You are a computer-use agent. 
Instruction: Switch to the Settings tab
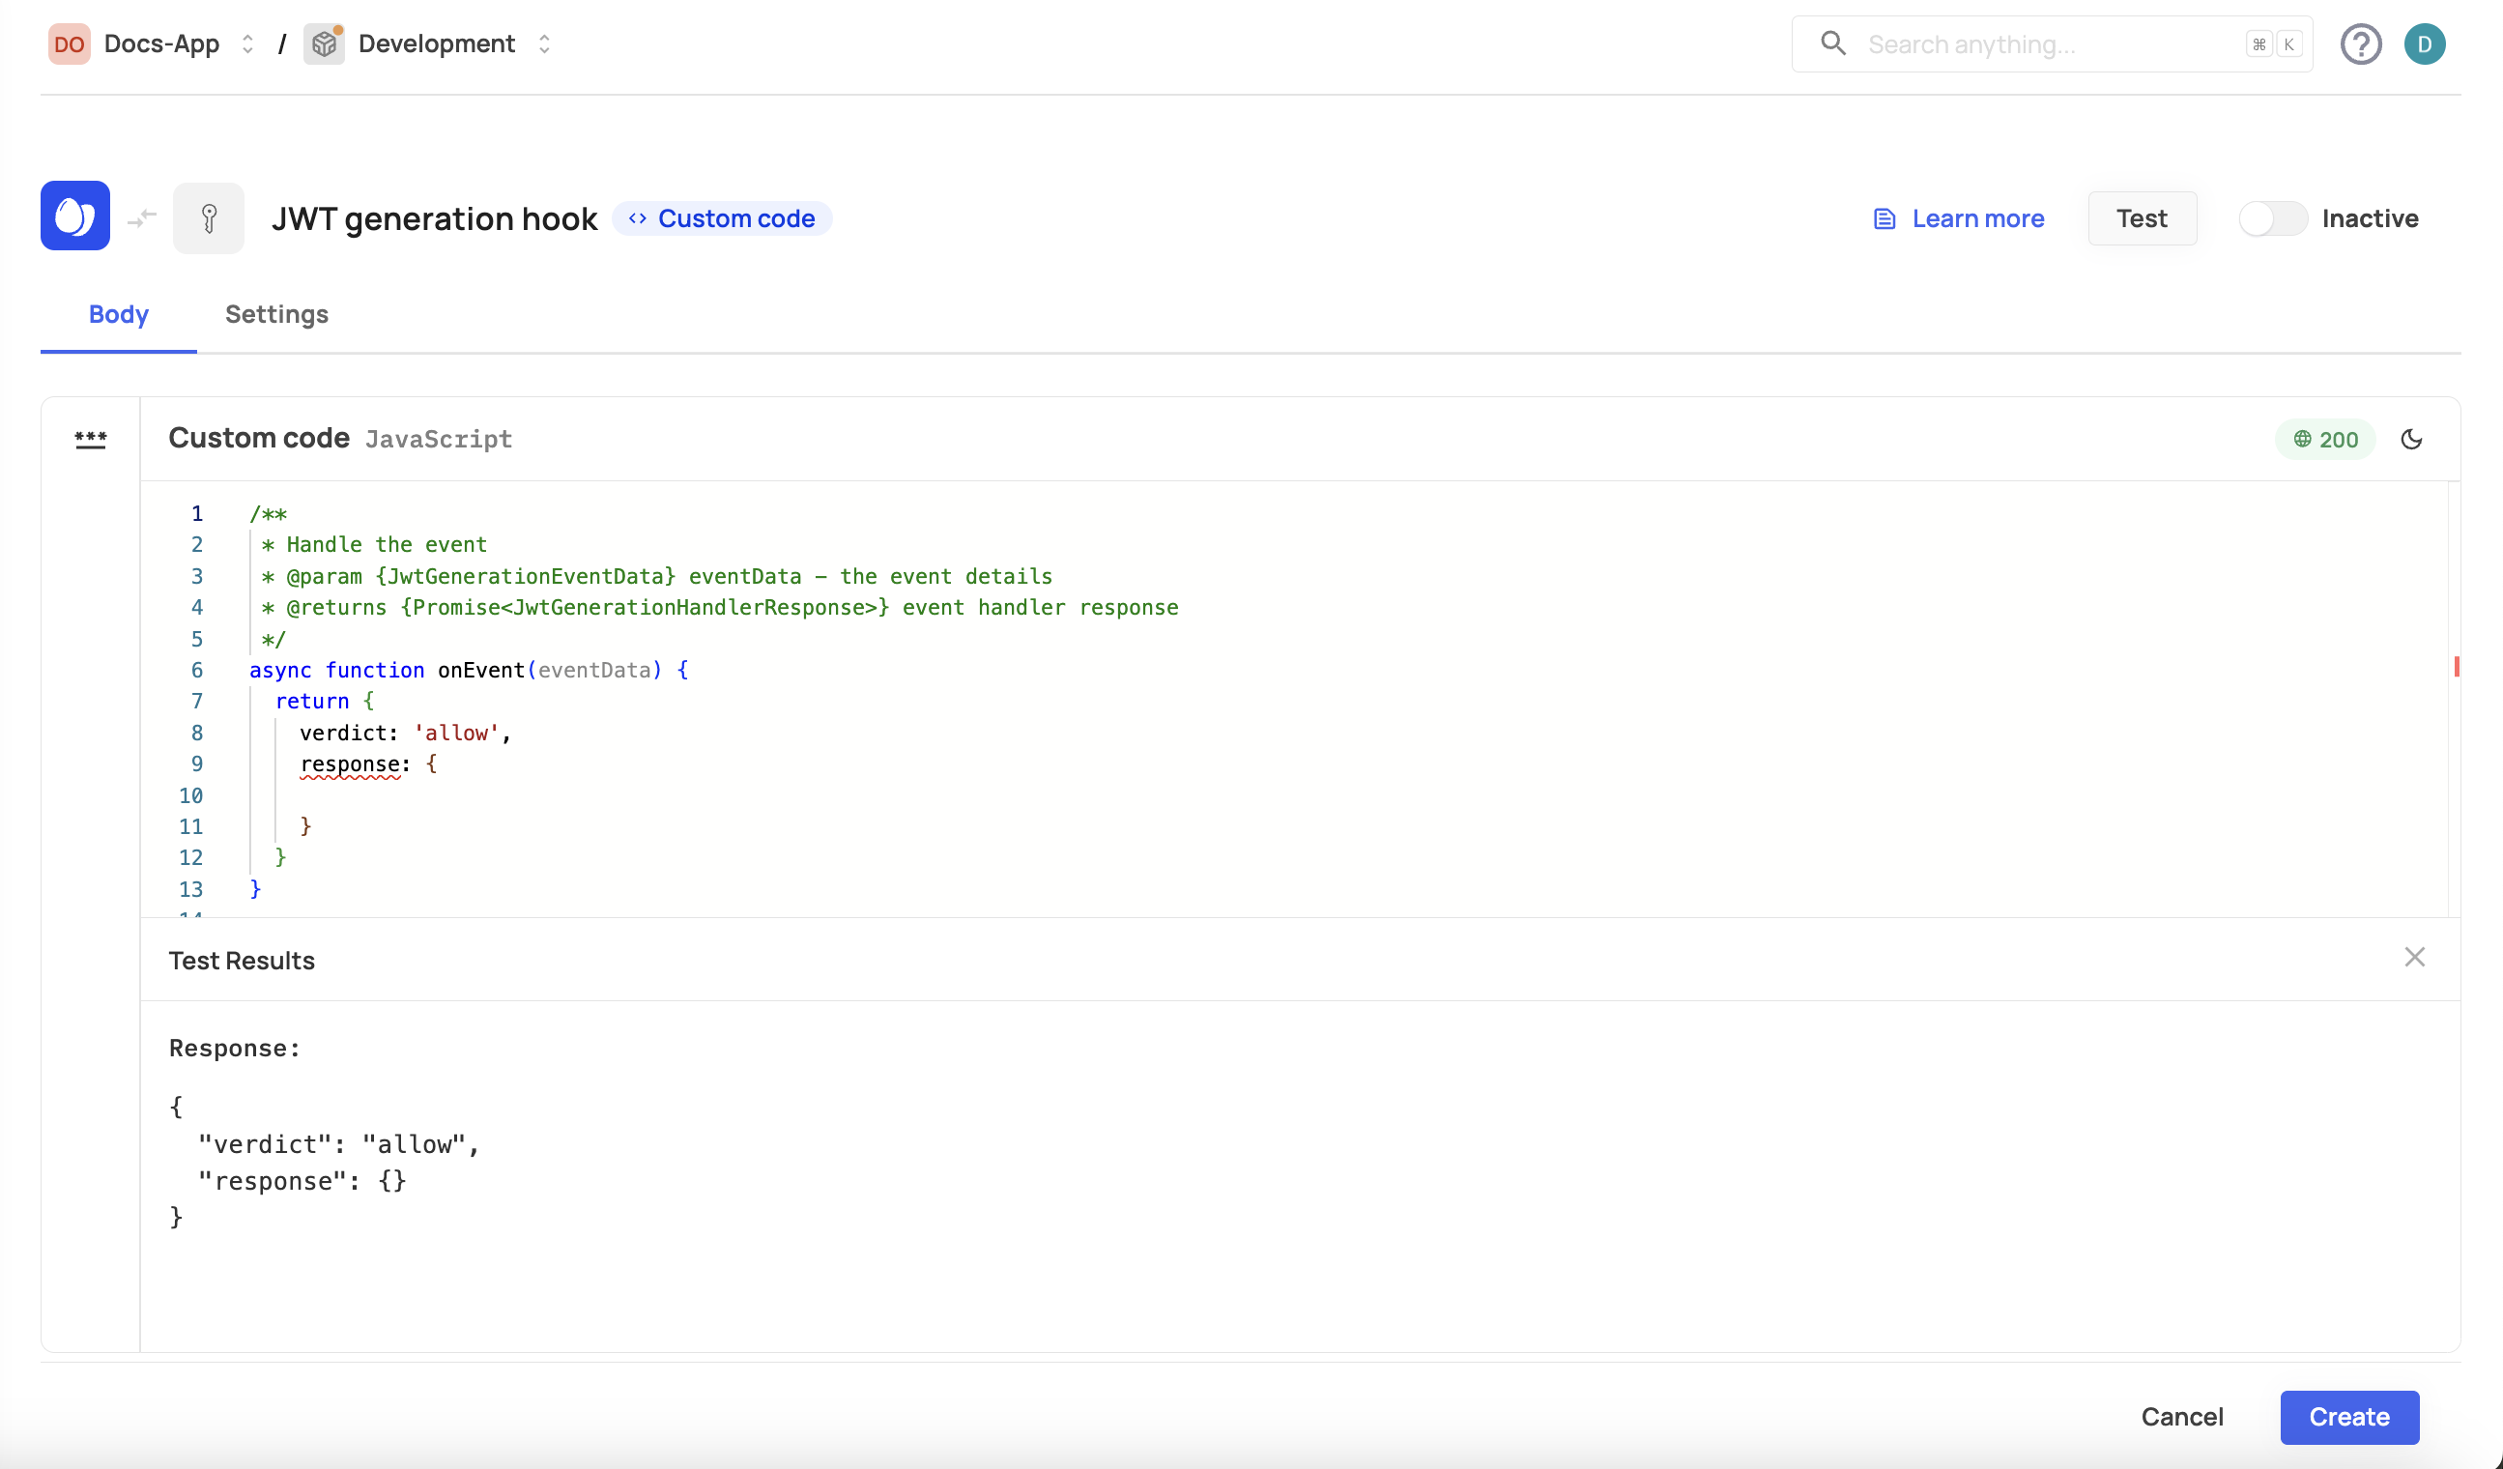click(276, 314)
